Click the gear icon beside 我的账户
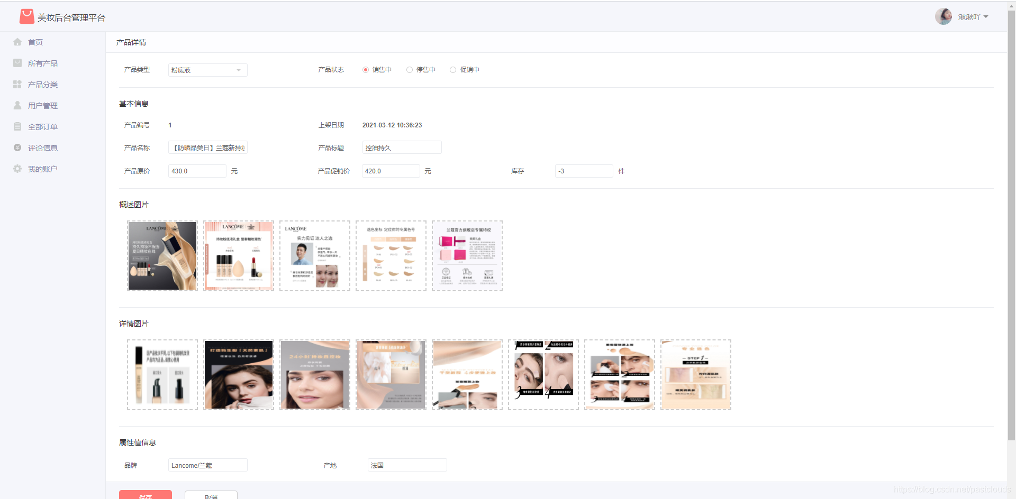The height and width of the screenshot is (499, 1016). (x=17, y=169)
